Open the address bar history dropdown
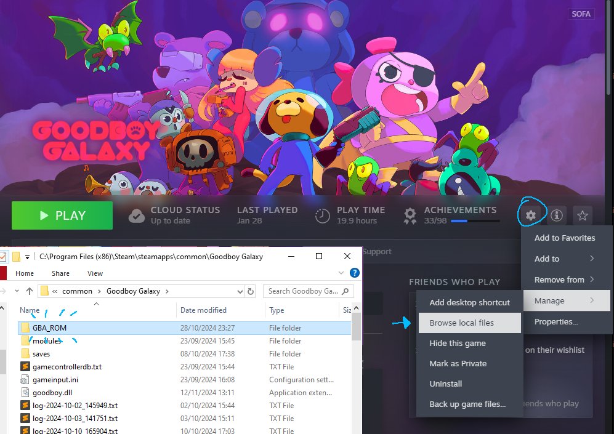The image size is (614, 434). coord(240,291)
